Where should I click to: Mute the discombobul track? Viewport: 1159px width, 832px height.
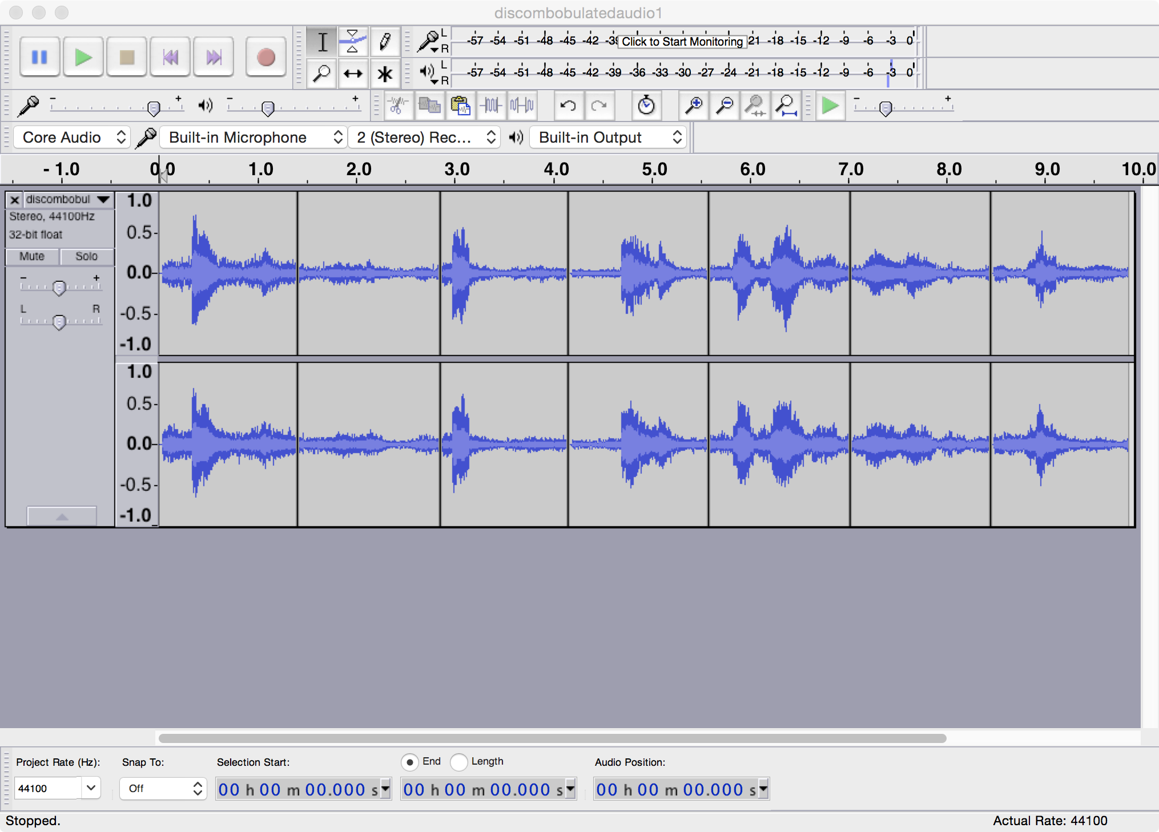point(32,256)
